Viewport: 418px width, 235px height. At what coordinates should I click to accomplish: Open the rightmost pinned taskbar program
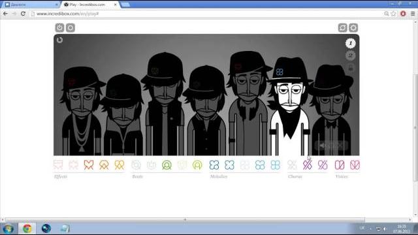tap(65, 228)
